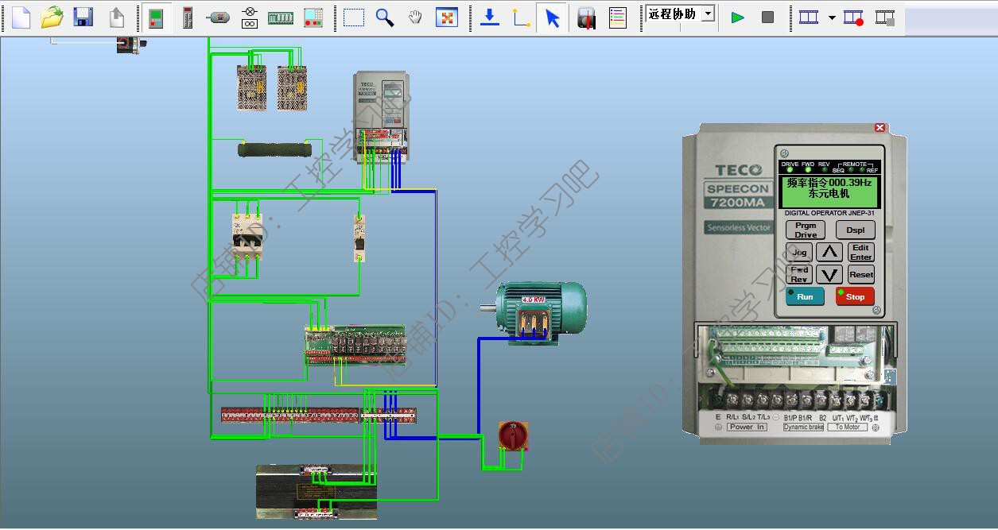Start recording with red-dot filmstrip icon
The height and width of the screenshot is (530, 998).
click(854, 17)
